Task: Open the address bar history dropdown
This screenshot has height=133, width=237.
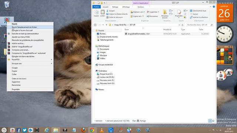Action: (x=179, y=25)
